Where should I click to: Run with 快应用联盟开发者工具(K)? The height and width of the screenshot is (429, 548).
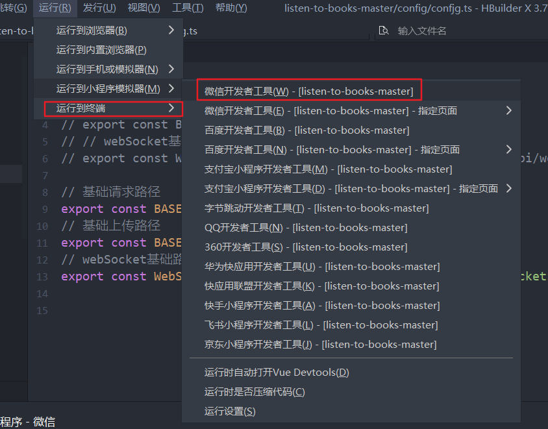pos(351,286)
